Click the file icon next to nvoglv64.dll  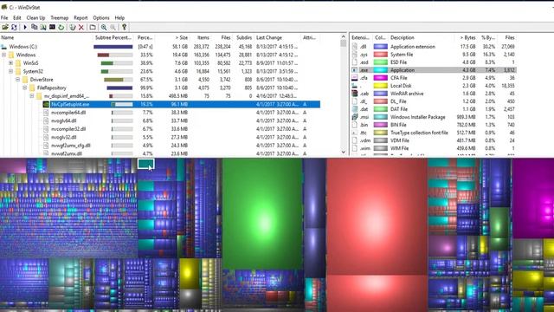tap(46, 120)
